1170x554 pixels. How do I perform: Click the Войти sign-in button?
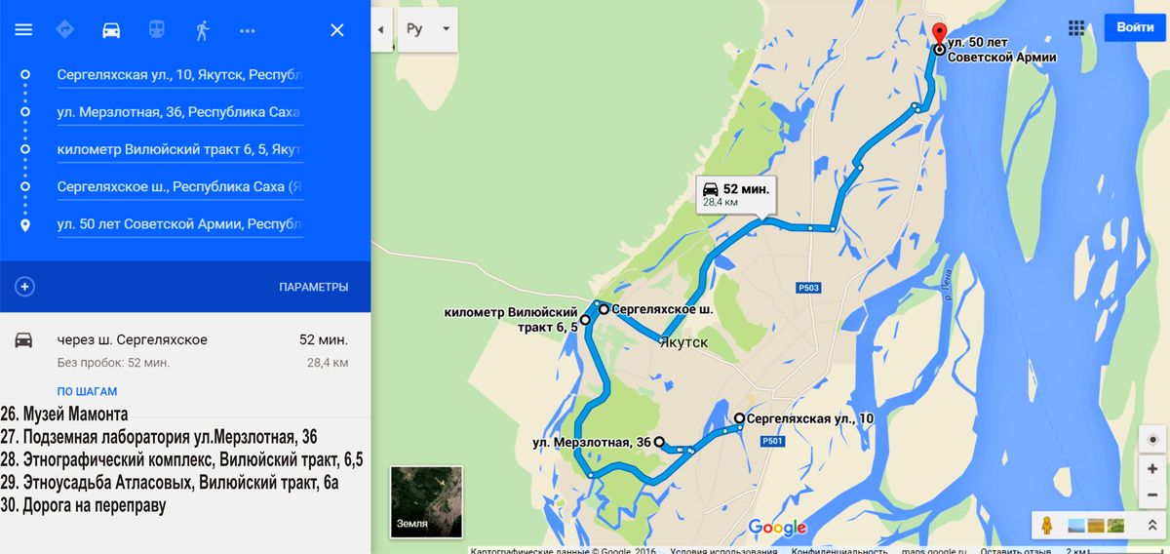point(1135,27)
